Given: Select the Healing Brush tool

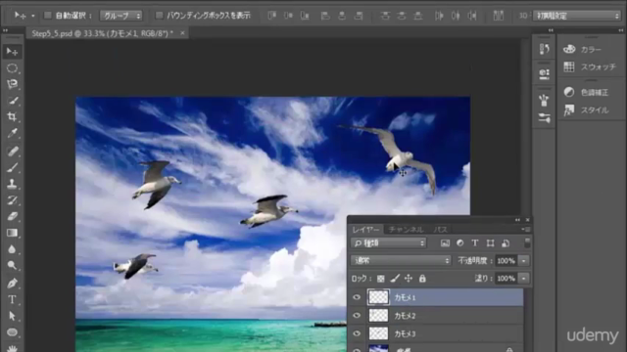Looking at the screenshot, I should pyautogui.click(x=12, y=152).
